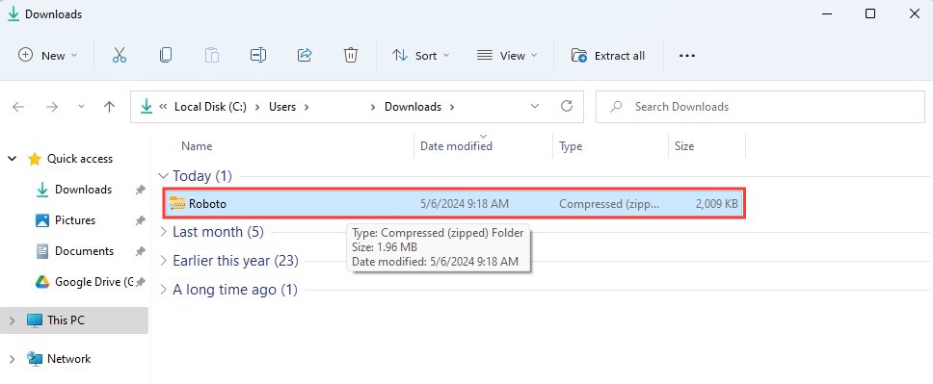933x384 pixels.
Task: Expand the Earlier this year (23) group
Action: click(x=163, y=261)
